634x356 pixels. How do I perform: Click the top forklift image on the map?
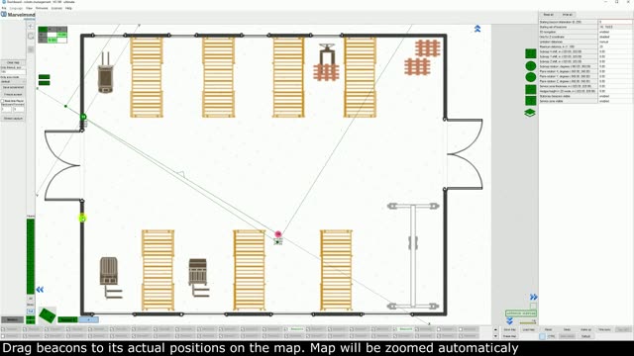click(x=106, y=73)
